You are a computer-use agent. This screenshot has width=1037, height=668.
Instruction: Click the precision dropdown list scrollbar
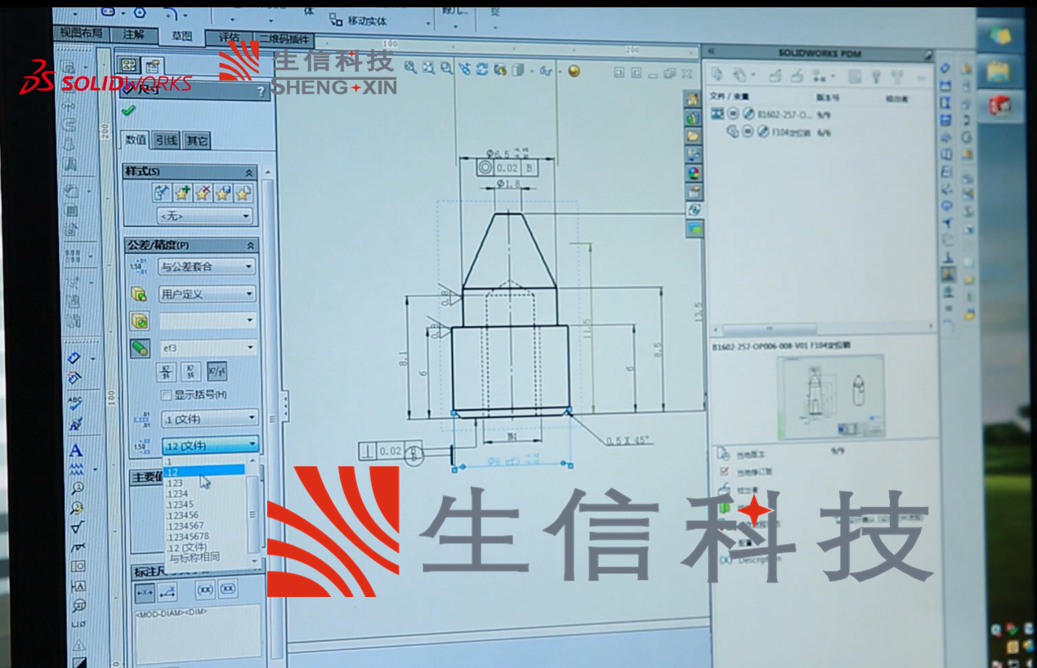[x=253, y=514]
